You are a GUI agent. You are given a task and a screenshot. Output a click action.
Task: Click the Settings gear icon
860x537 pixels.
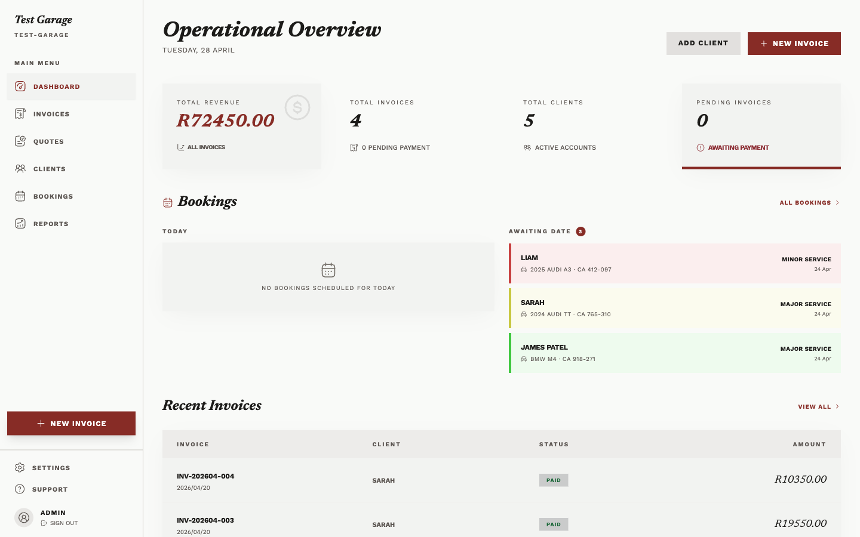click(20, 468)
